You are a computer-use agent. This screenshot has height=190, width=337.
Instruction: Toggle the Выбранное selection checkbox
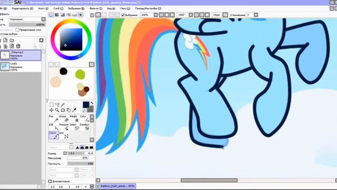(123, 15)
